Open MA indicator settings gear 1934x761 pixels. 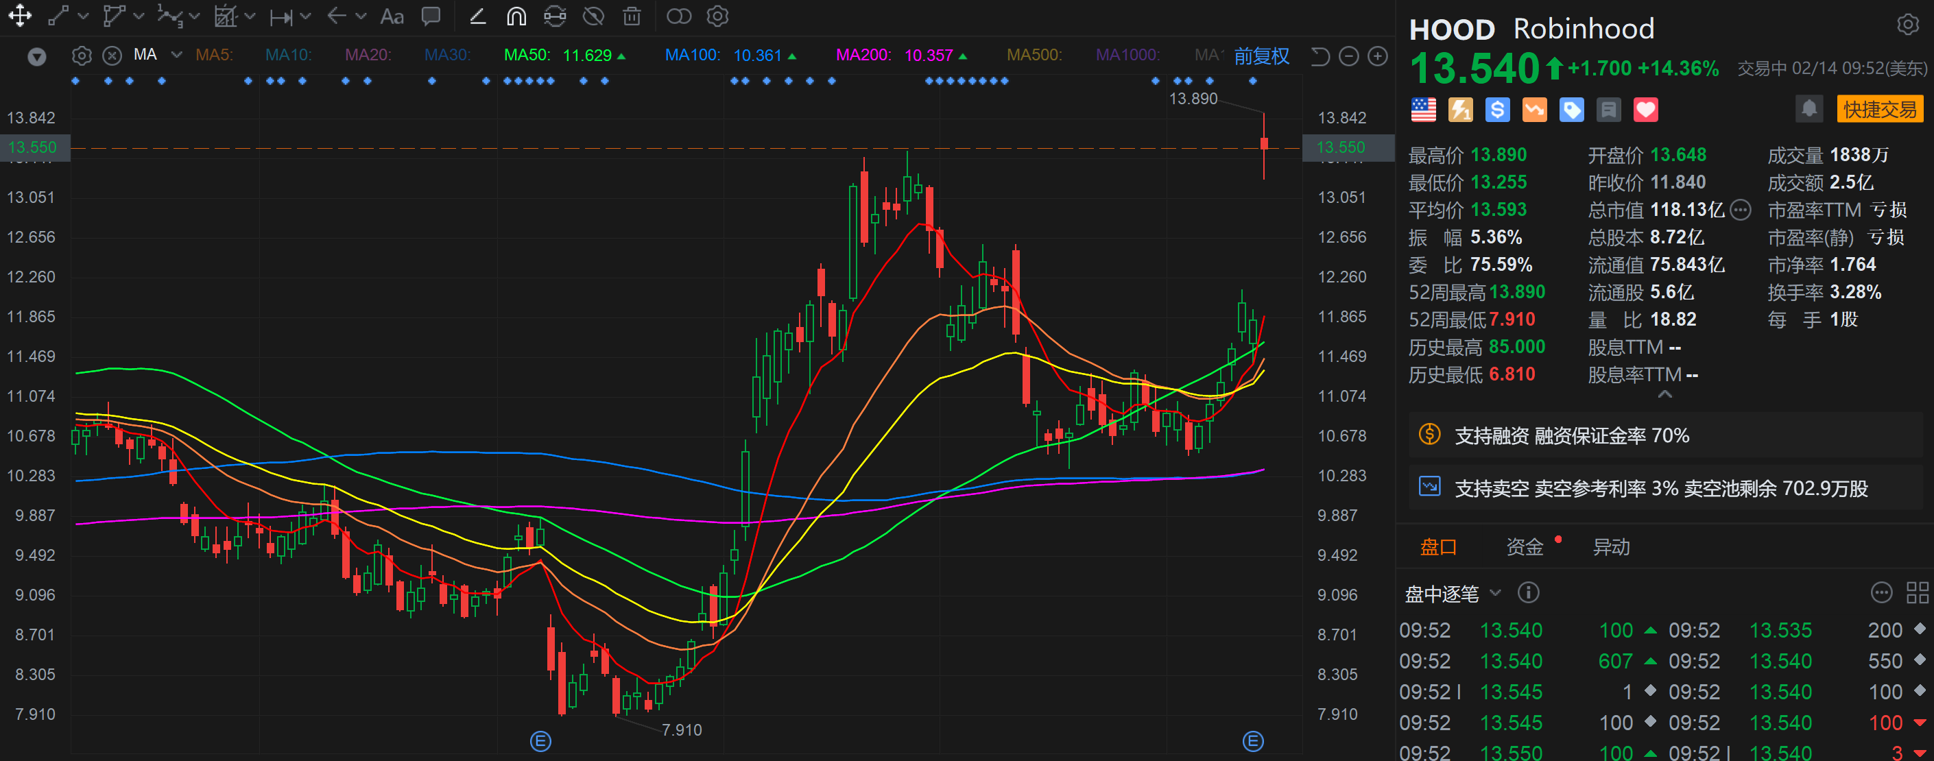[82, 56]
